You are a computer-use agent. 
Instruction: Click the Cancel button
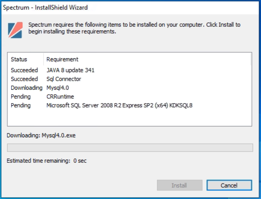tap(229, 185)
